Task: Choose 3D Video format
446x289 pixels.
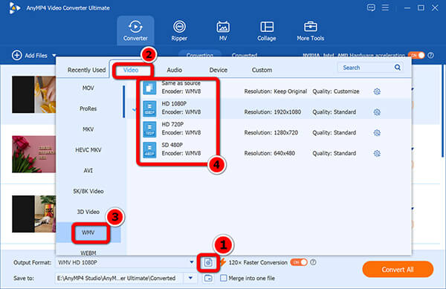Action: [x=88, y=212]
